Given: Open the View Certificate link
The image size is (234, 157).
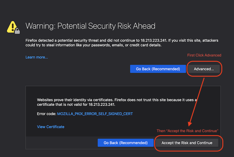Looking at the screenshot, I should (51, 127).
